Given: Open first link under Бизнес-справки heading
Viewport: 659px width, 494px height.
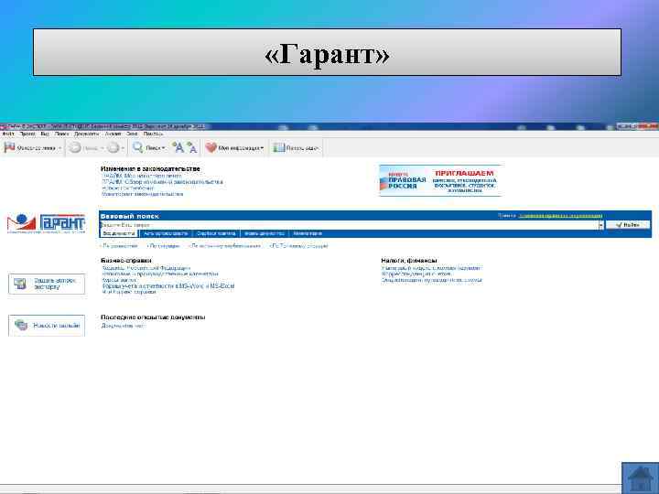Looking at the screenshot, I should tap(146, 268).
